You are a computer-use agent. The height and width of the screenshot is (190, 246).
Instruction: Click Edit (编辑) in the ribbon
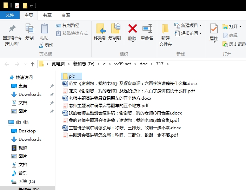click(230, 35)
